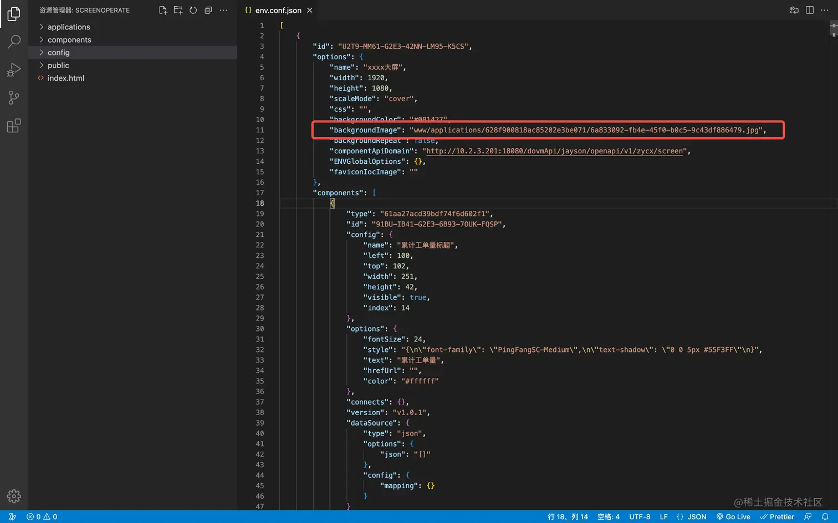
Task: Start Go Live server
Action: [x=733, y=517]
